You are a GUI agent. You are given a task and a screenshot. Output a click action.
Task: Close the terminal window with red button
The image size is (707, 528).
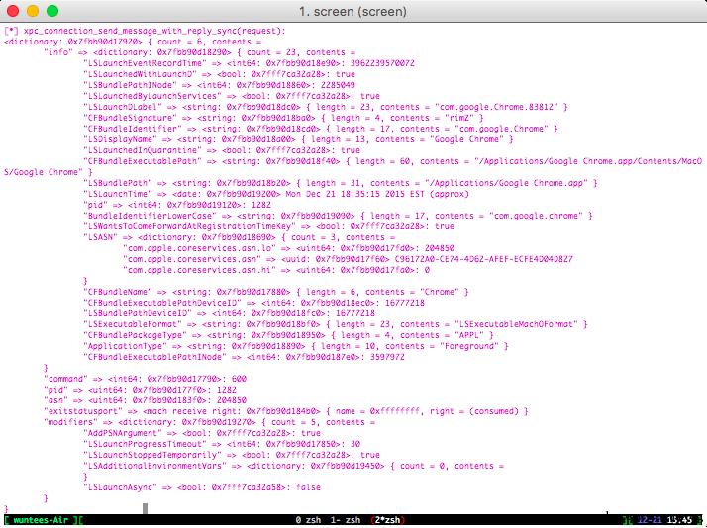(13, 11)
